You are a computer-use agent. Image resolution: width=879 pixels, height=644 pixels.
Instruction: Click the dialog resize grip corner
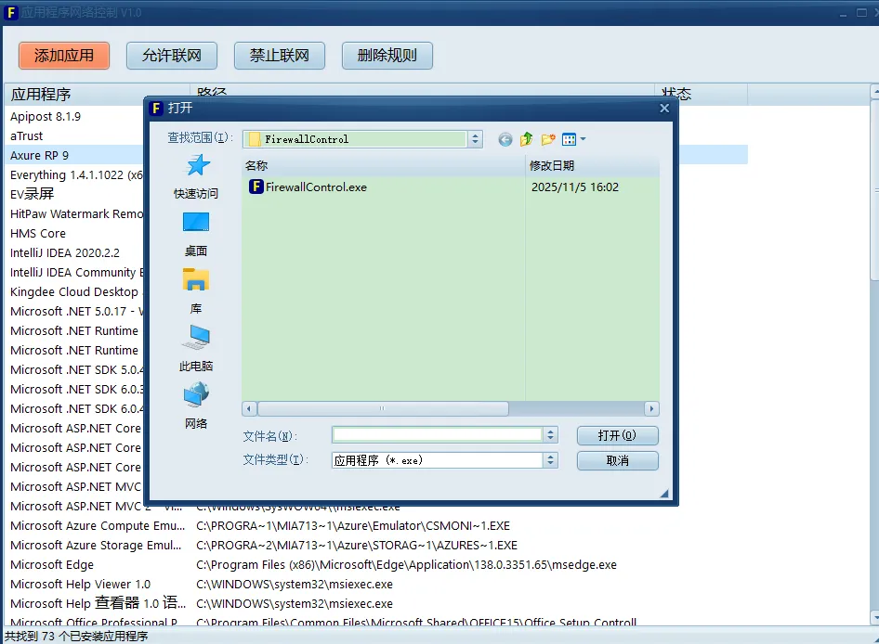pyautogui.click(x=664, y=494)
